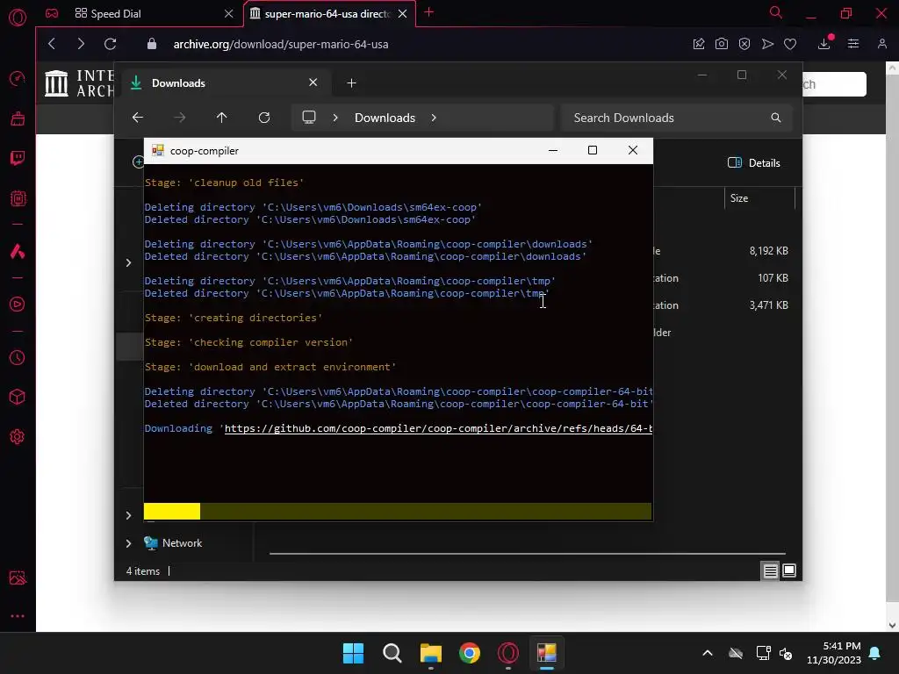Click the yellow coop-compiler progress bar
Screen dimensions: 899x674
(398, 512)
